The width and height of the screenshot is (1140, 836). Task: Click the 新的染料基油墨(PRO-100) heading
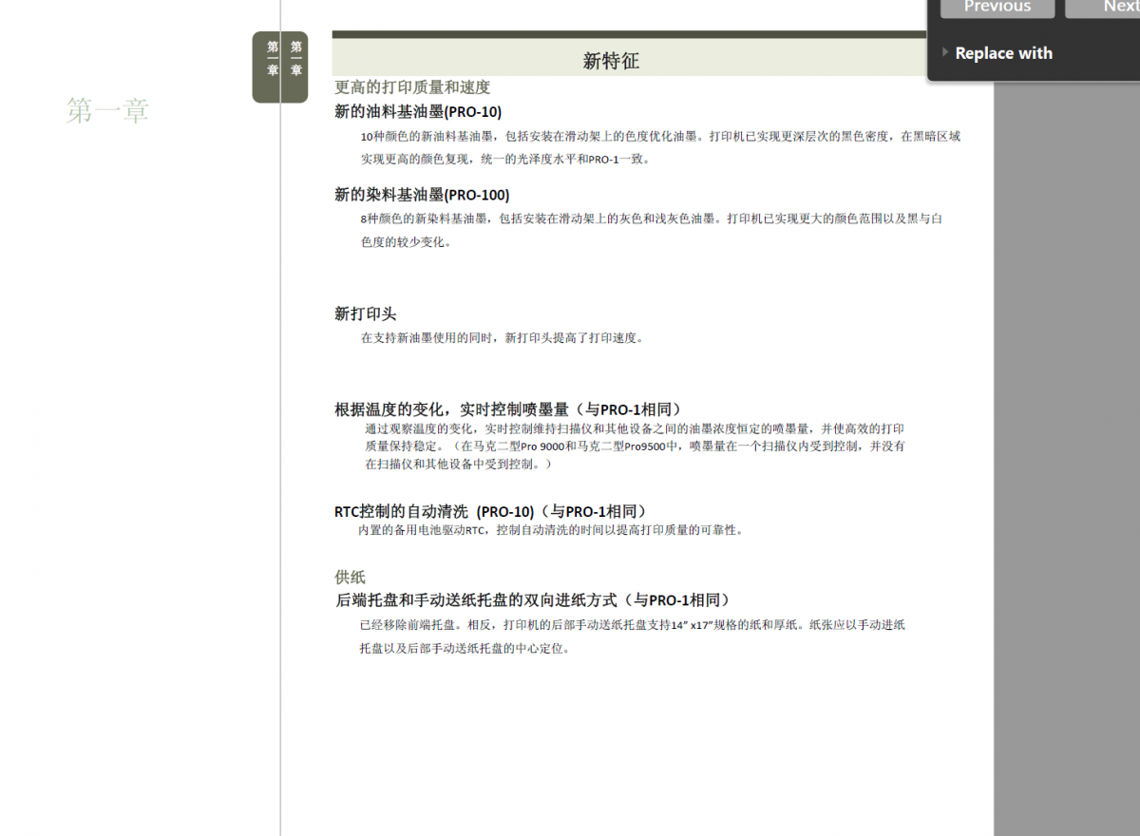click(422, 195)
